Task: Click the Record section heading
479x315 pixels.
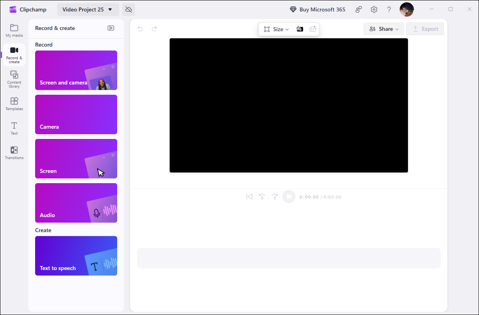Action: pos(44,45)
